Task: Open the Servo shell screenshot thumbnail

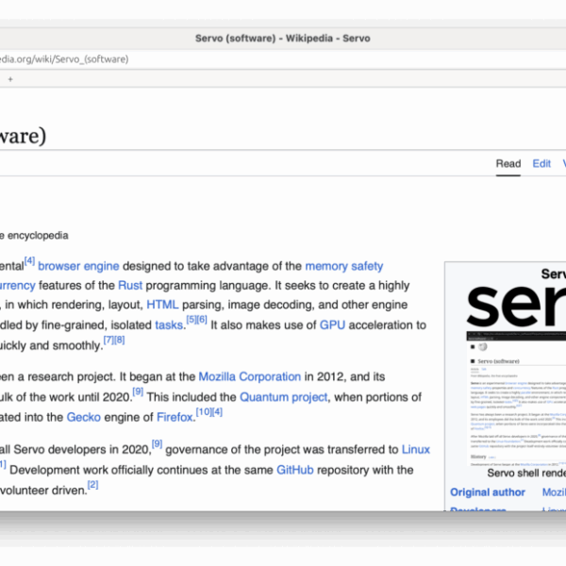Action: coord(516,398)
